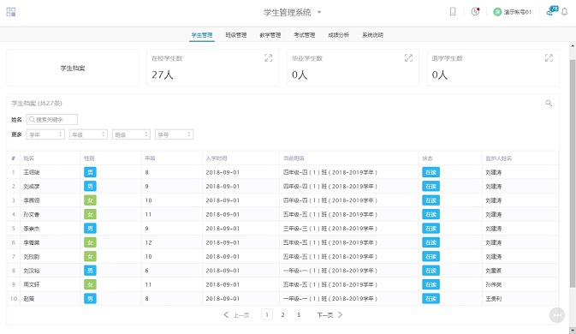This screenshot has height=334, width=576.
Task: Click the 27人 enrolled count value
Action: [163, 75]
